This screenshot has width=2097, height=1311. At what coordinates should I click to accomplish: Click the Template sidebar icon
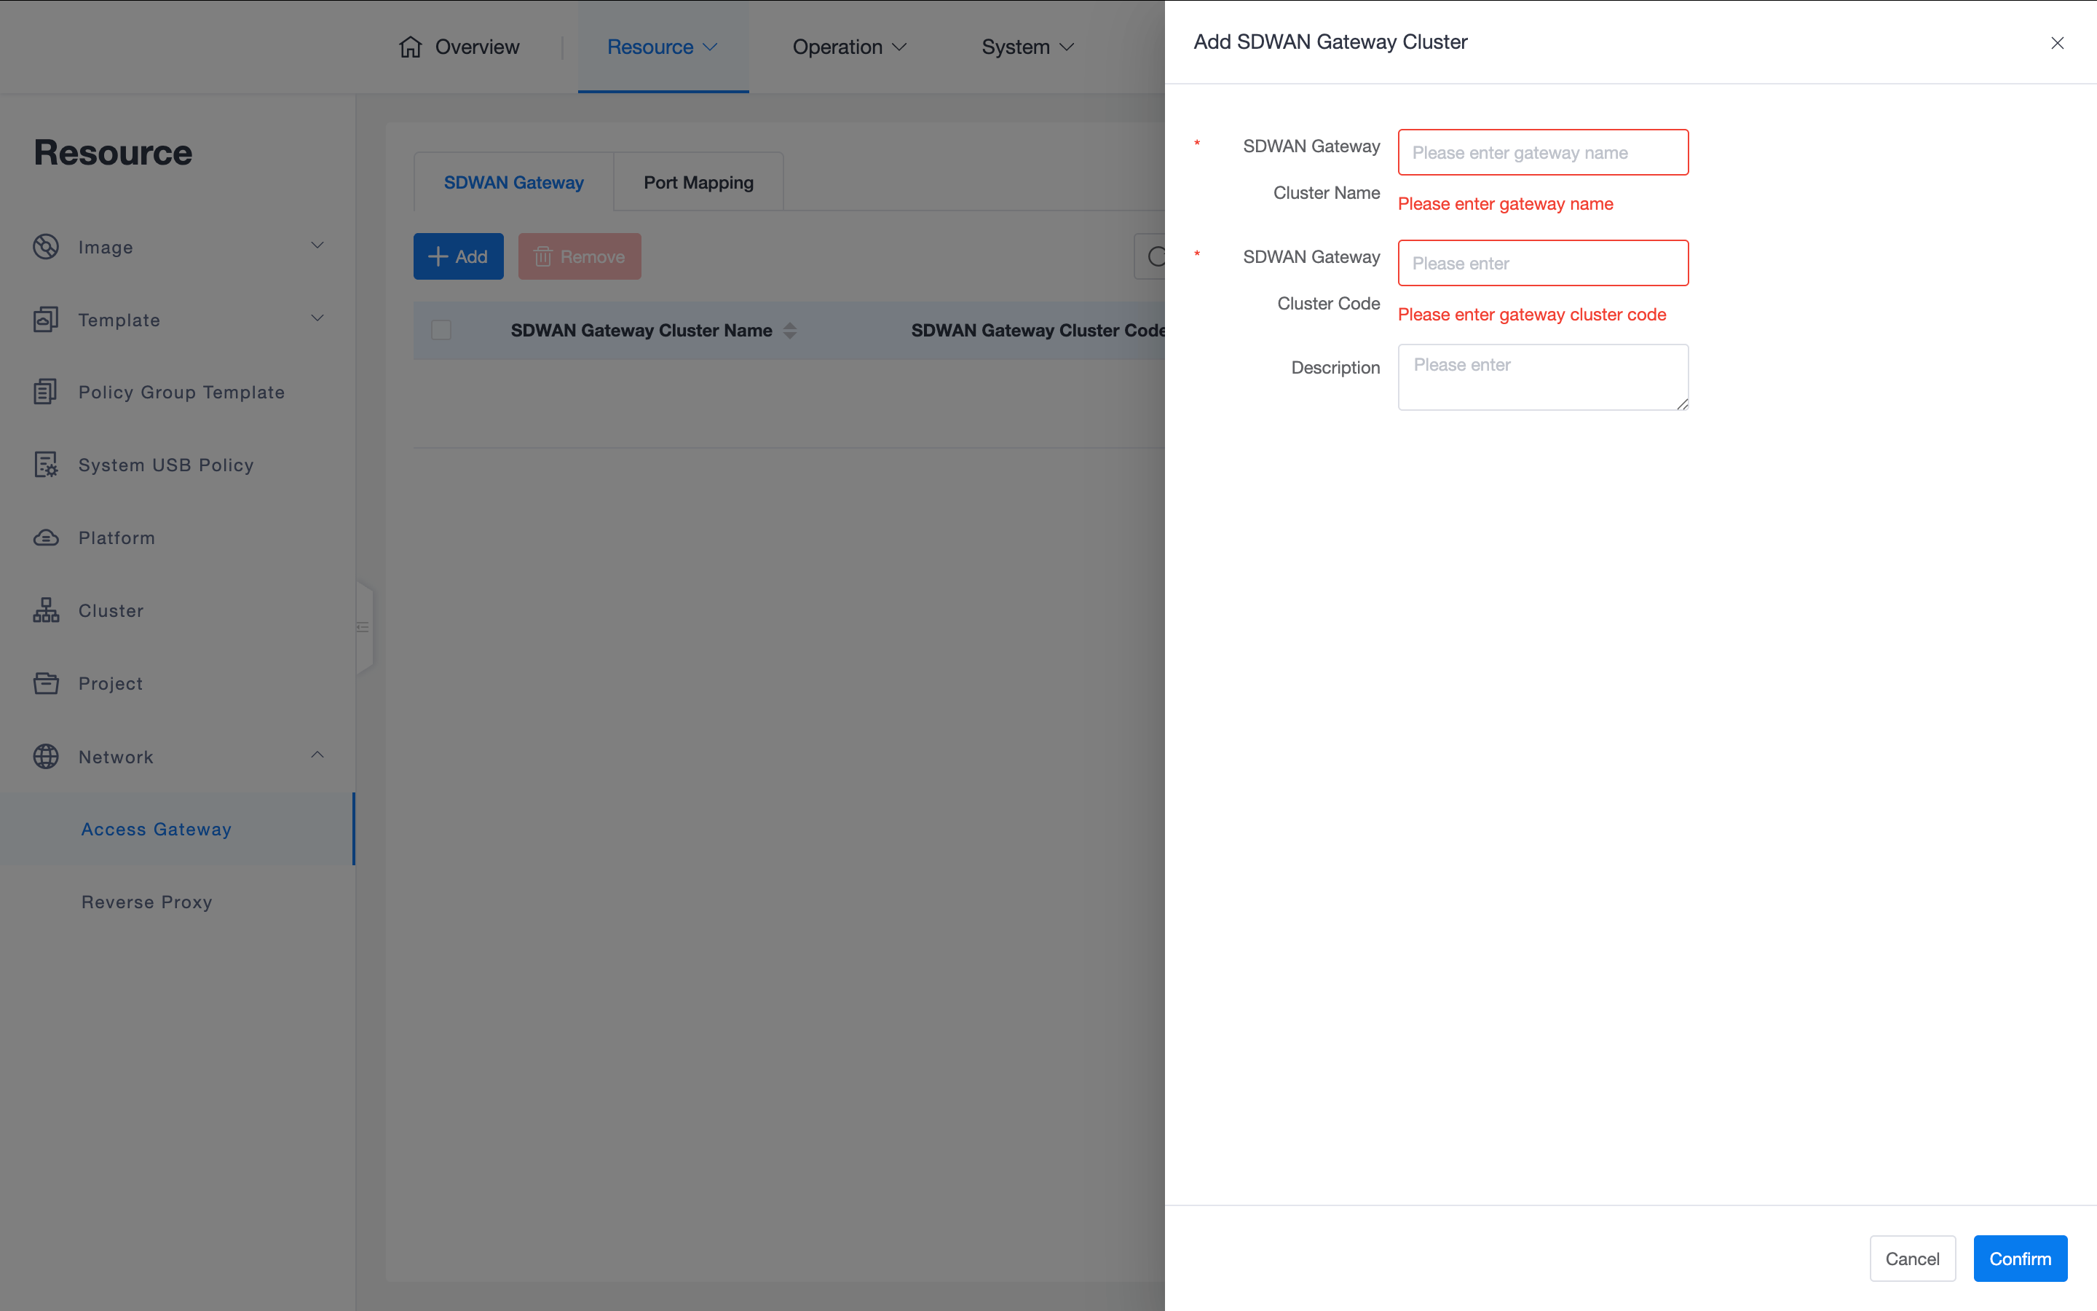46,320
